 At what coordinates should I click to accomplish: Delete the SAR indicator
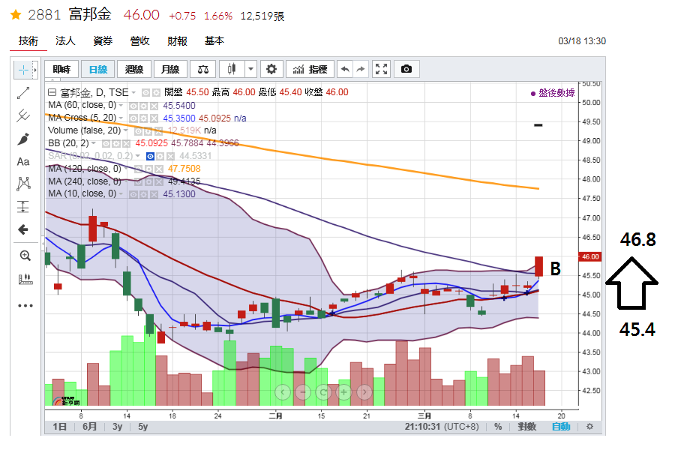(x=170, y=156)
